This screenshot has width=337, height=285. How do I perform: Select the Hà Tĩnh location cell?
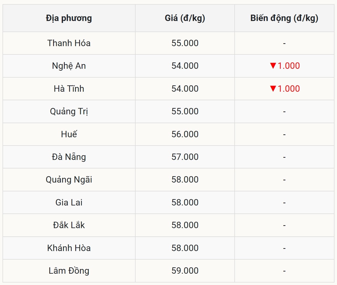[69, 89]
